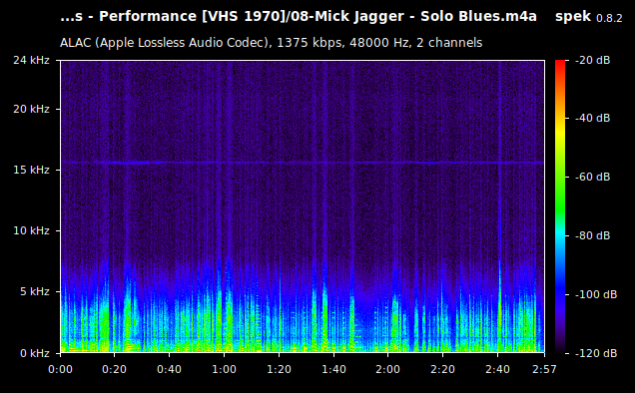The width and height of the screenshot is (635, 393).
Task: Click the dB color gradient scale bar
Action: [560, 206]
